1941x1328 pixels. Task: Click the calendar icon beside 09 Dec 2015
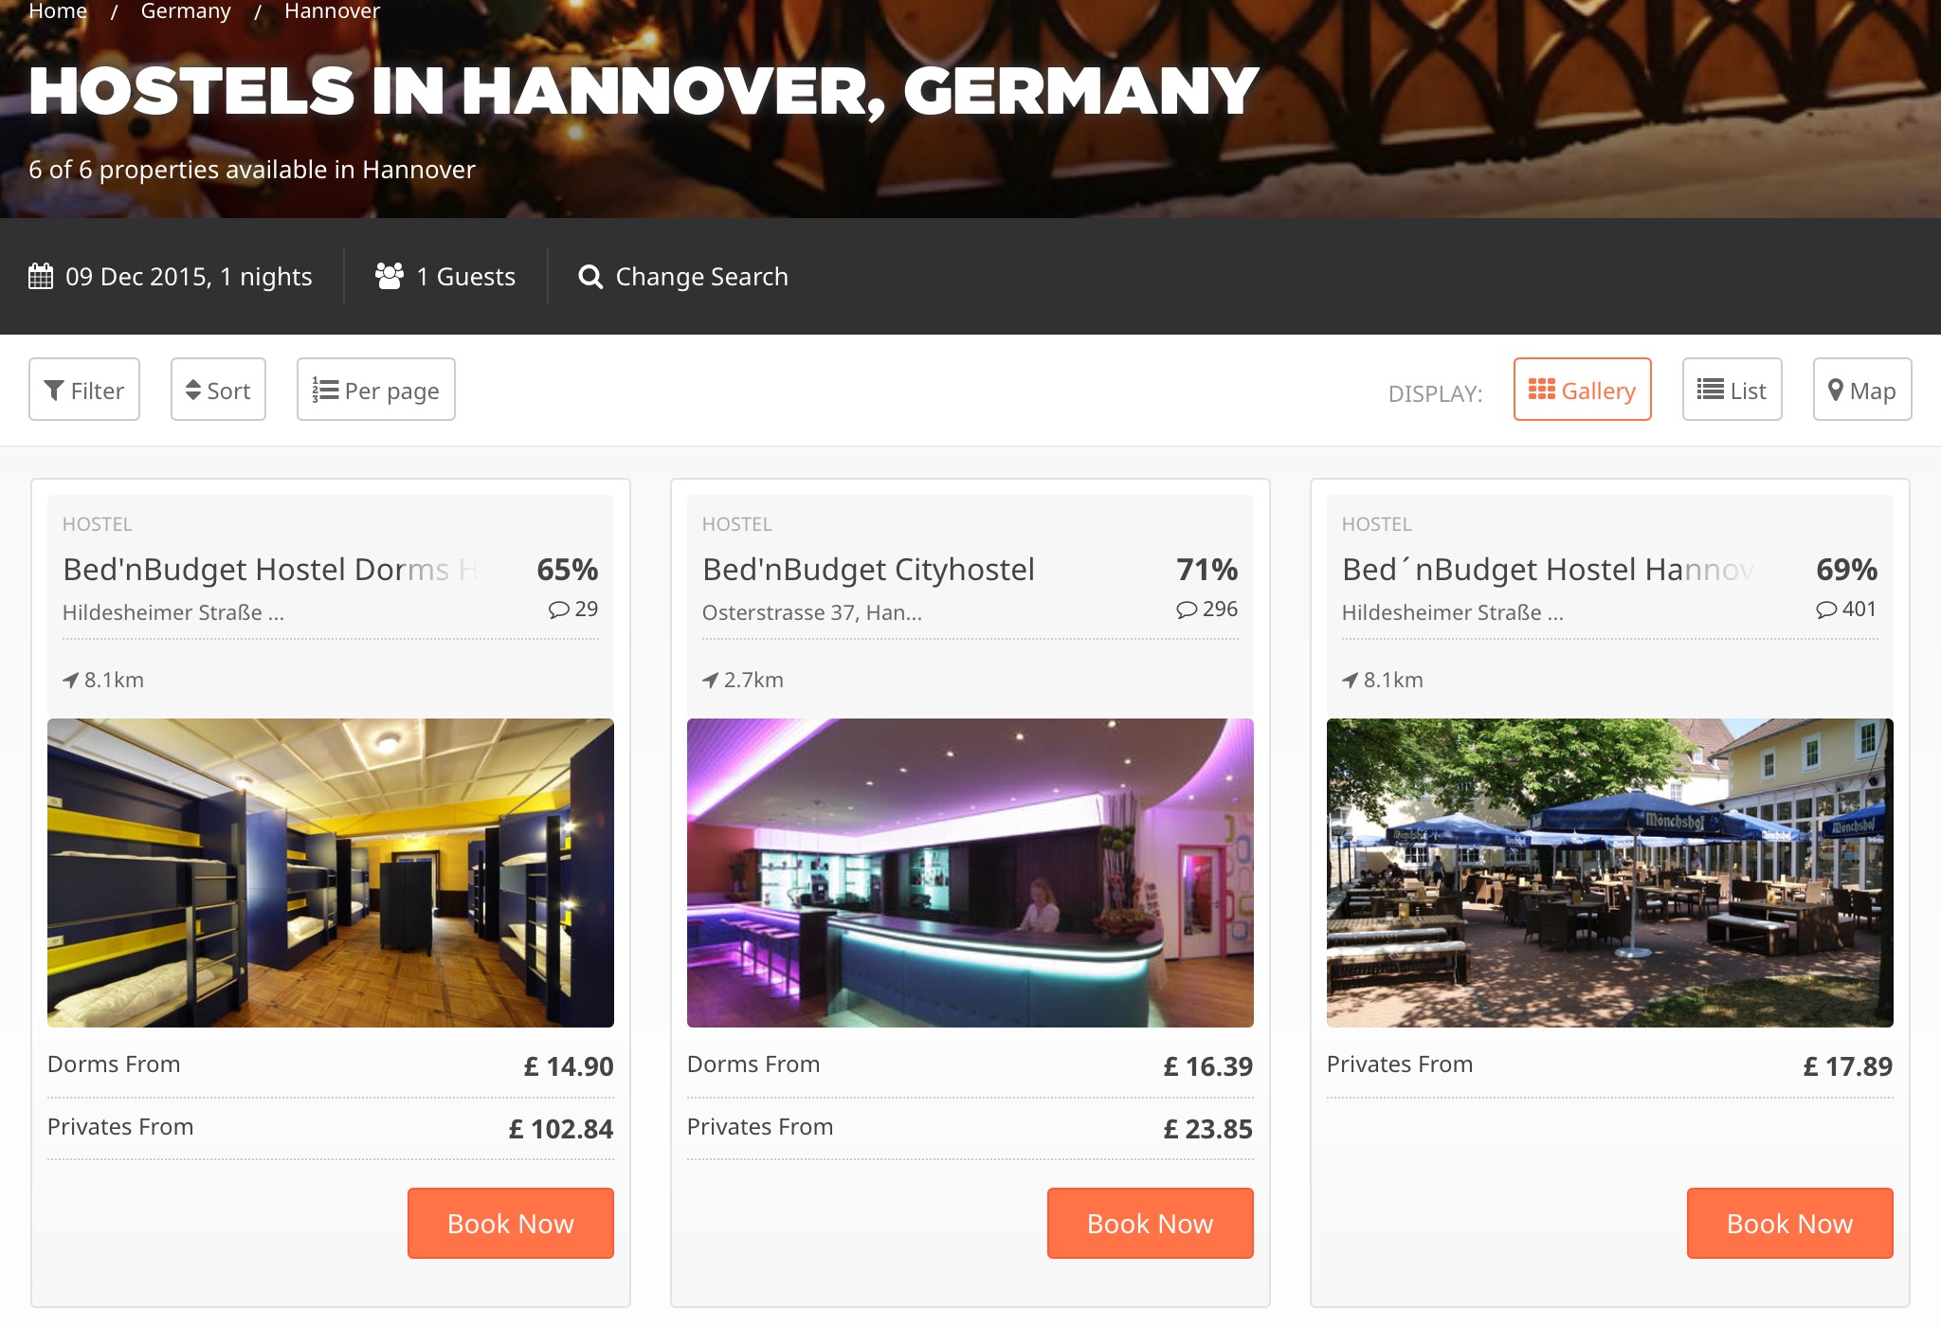(41, 276)
